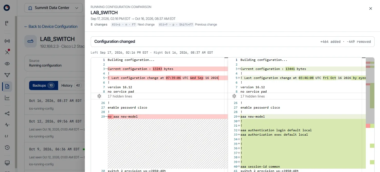Expand '17 hidden lines' in right pane

coord(253,96)
